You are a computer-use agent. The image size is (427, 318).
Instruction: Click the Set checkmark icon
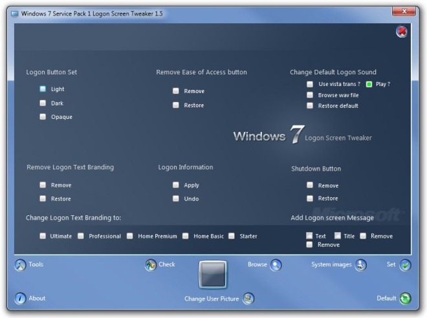405,265
